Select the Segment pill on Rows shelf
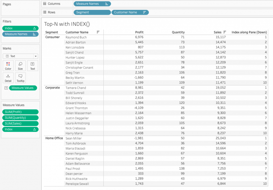Screen dimensions: 273x190 point(92,12)
